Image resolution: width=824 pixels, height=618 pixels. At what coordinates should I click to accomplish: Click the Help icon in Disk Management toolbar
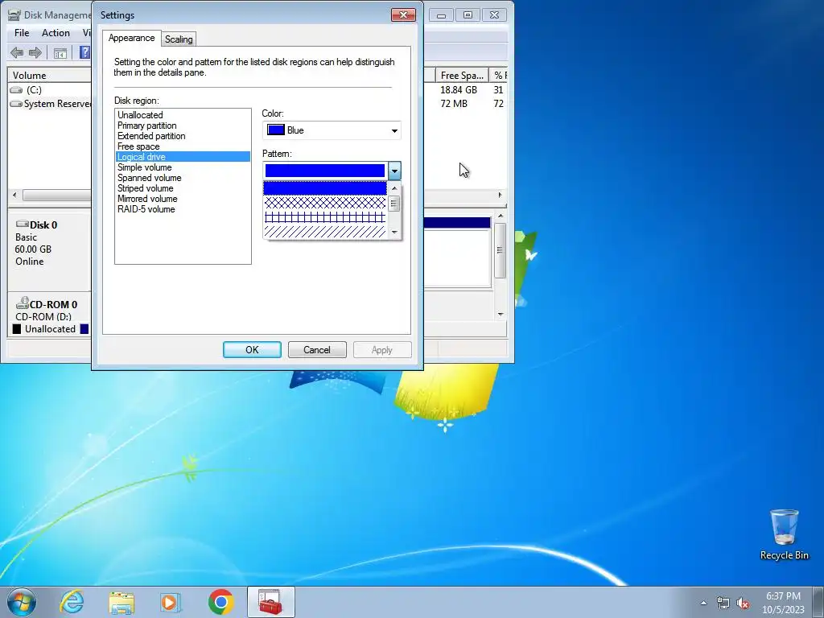pyautogui.click(x=84, y=52)
